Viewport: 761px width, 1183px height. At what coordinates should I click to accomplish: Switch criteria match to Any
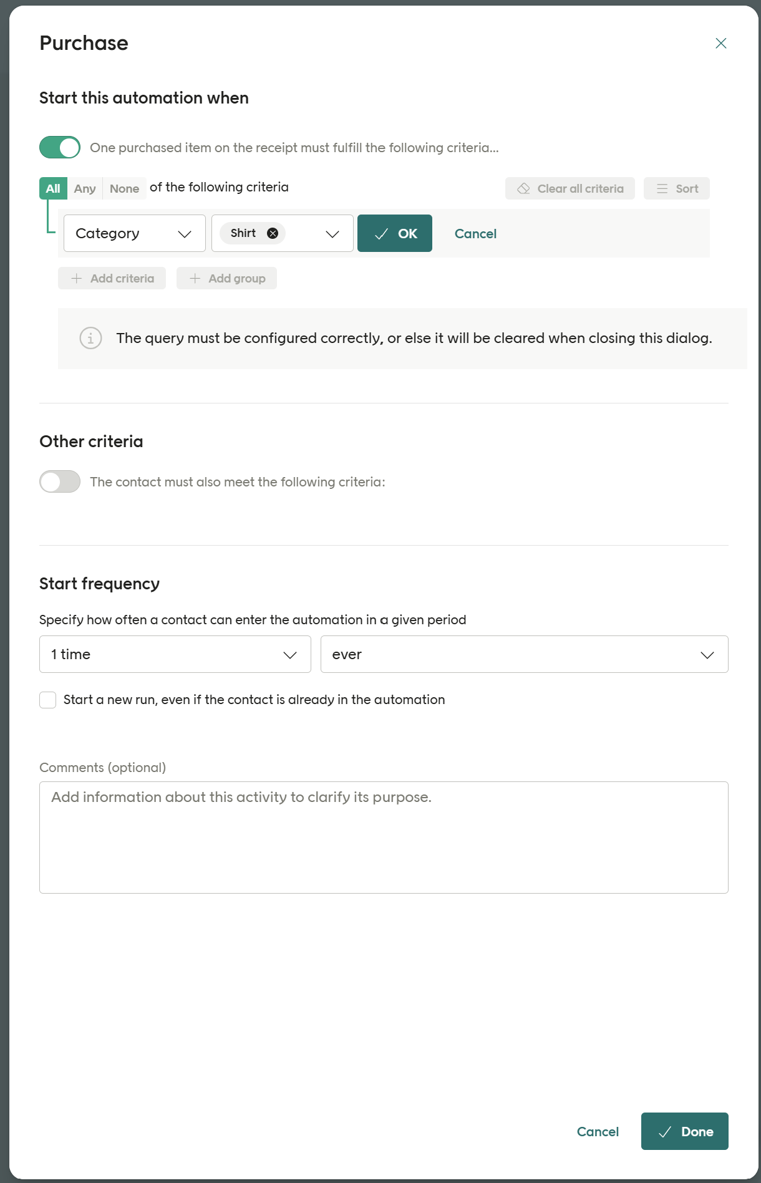pos(85,188)
